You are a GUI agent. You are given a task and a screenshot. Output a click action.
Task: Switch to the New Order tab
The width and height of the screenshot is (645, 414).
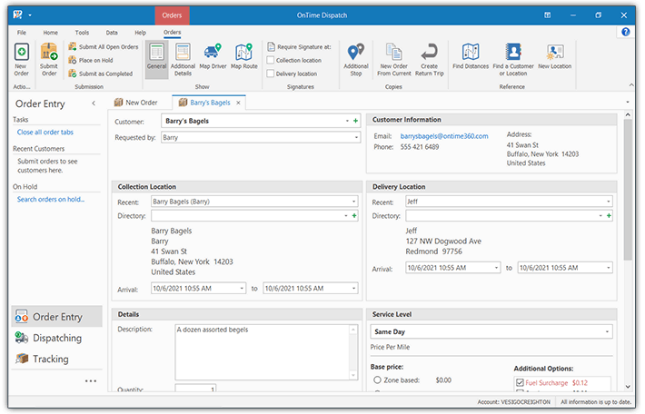pyautogui.click(x=136, y=103)
